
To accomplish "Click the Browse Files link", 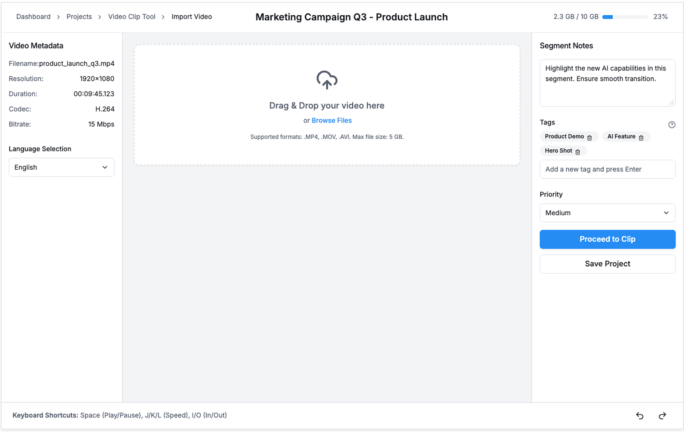I will coord(331,120).
